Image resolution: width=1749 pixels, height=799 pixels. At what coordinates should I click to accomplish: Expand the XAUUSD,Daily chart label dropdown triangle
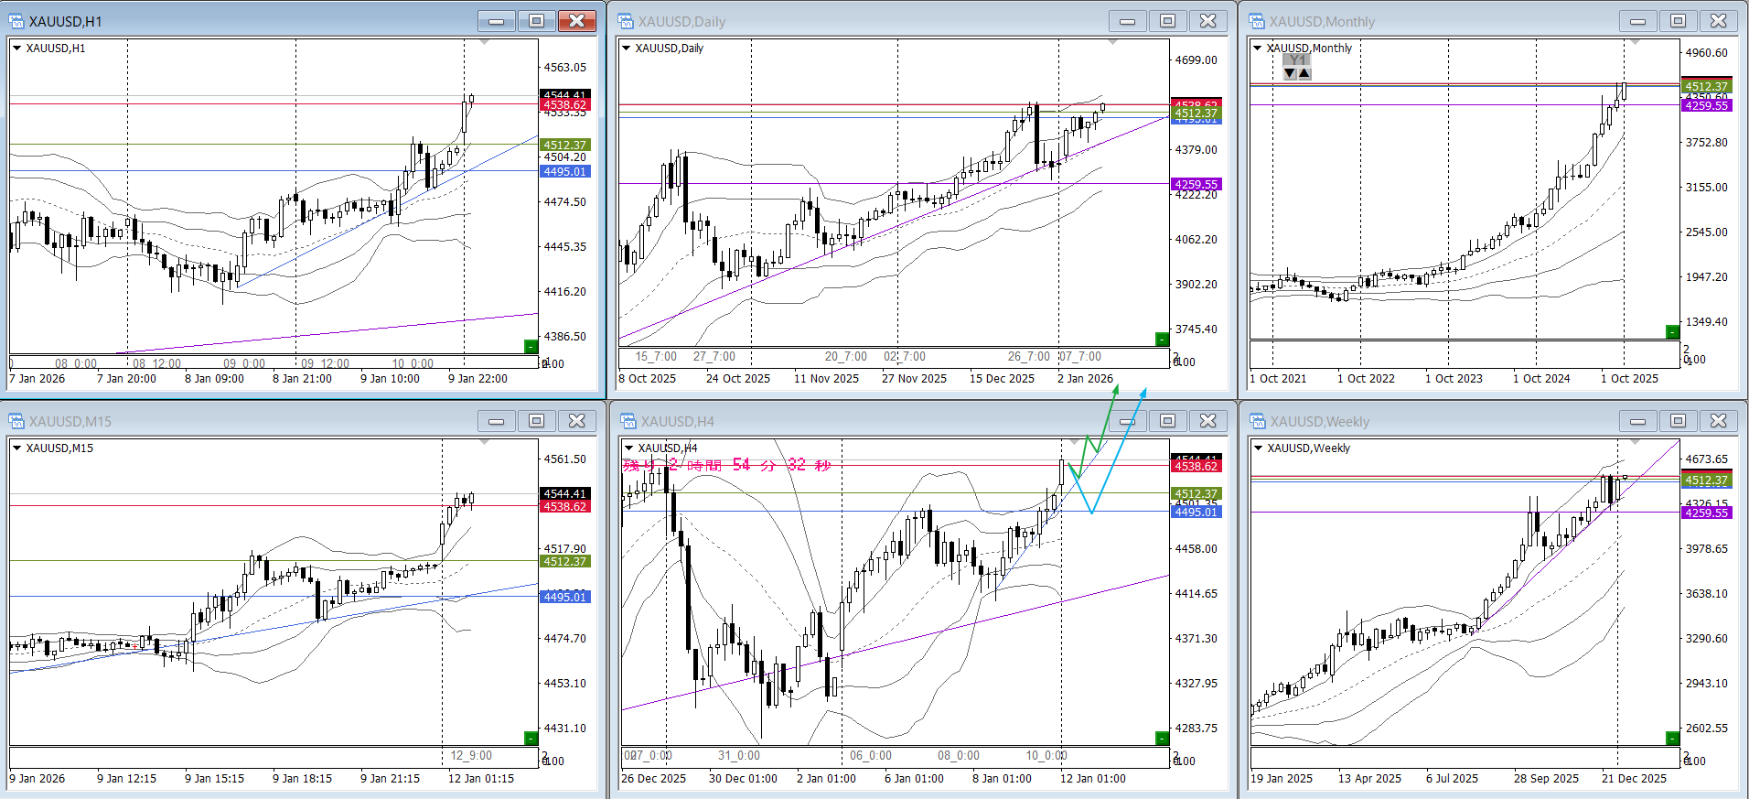[627, 49]
